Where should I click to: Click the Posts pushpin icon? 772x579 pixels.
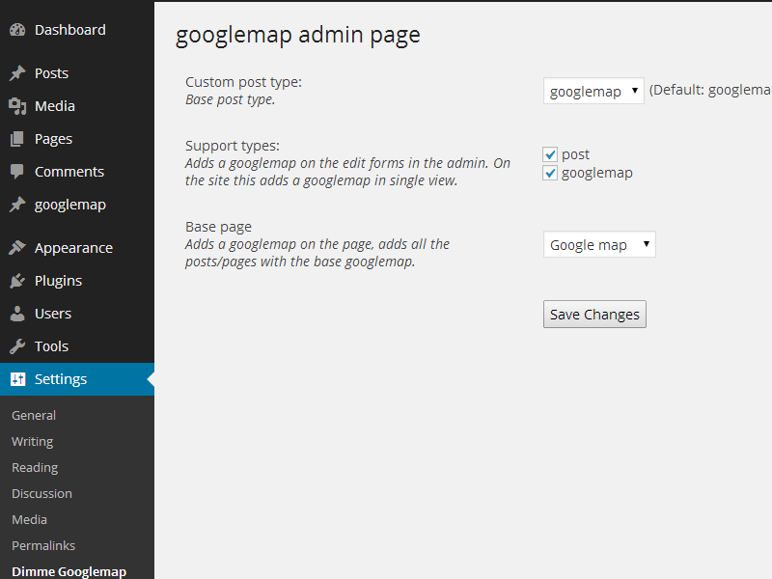tap(17, 73)
